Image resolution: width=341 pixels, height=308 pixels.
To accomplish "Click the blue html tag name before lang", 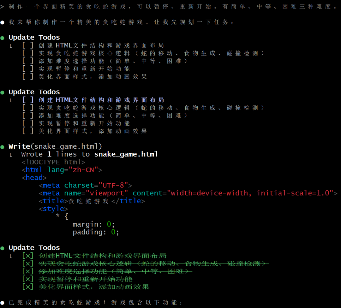I will (x=34, y=170).
